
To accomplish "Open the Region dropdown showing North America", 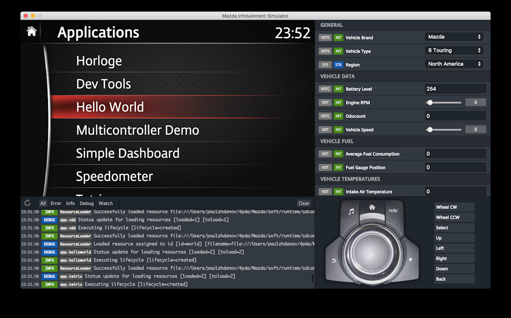I will pos(454,64).
